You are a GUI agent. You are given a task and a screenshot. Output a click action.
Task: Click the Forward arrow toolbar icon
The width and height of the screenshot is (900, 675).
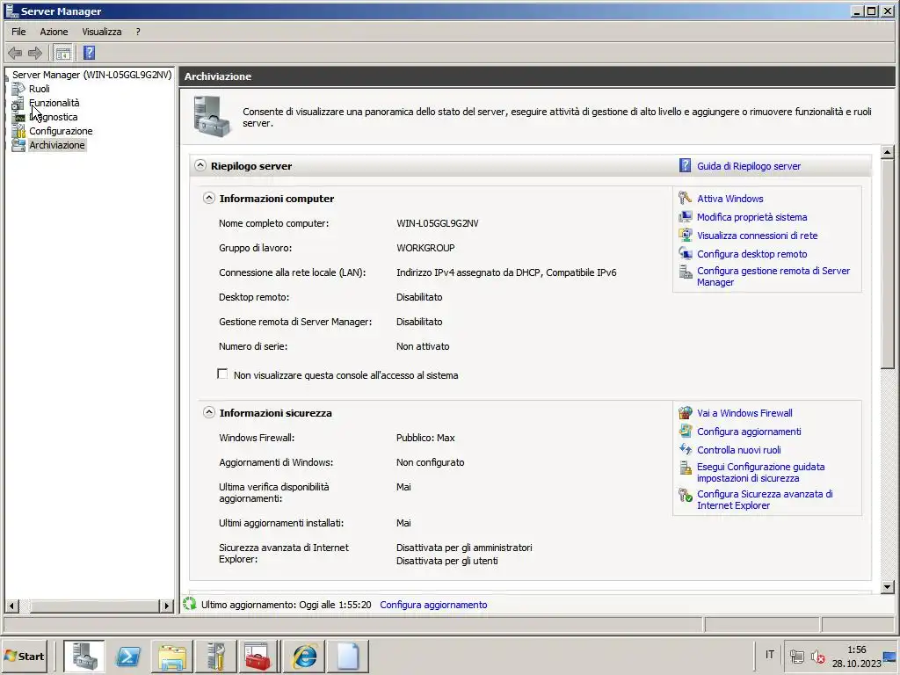coord(35,54)
